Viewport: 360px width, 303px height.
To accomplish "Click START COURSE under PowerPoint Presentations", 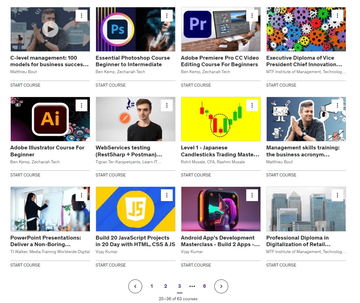I will pos(25,265).
